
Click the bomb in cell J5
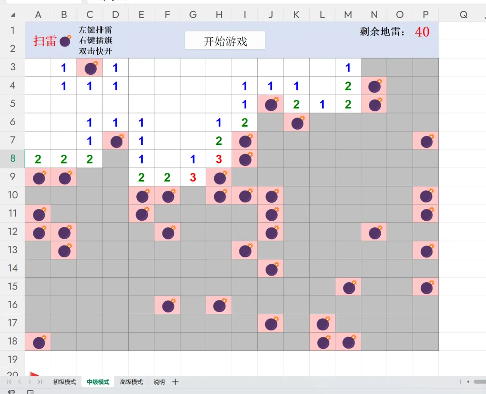coord(271,104)
